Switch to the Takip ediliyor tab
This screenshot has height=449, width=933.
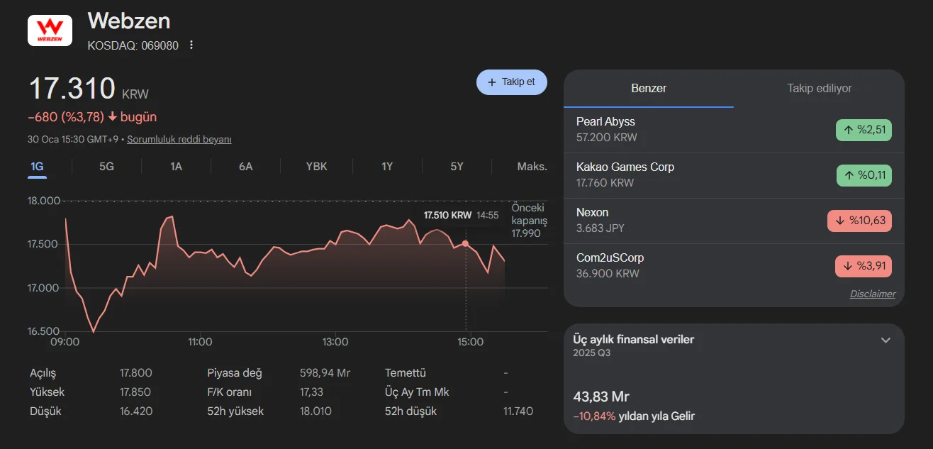click(x=819, y=89)
